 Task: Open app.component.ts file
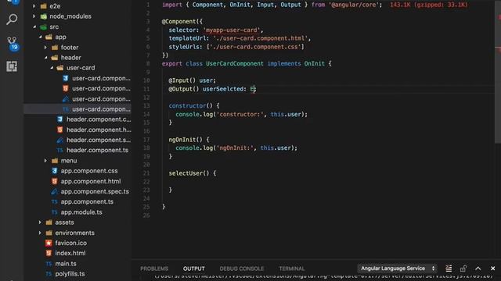coord(87,201)
